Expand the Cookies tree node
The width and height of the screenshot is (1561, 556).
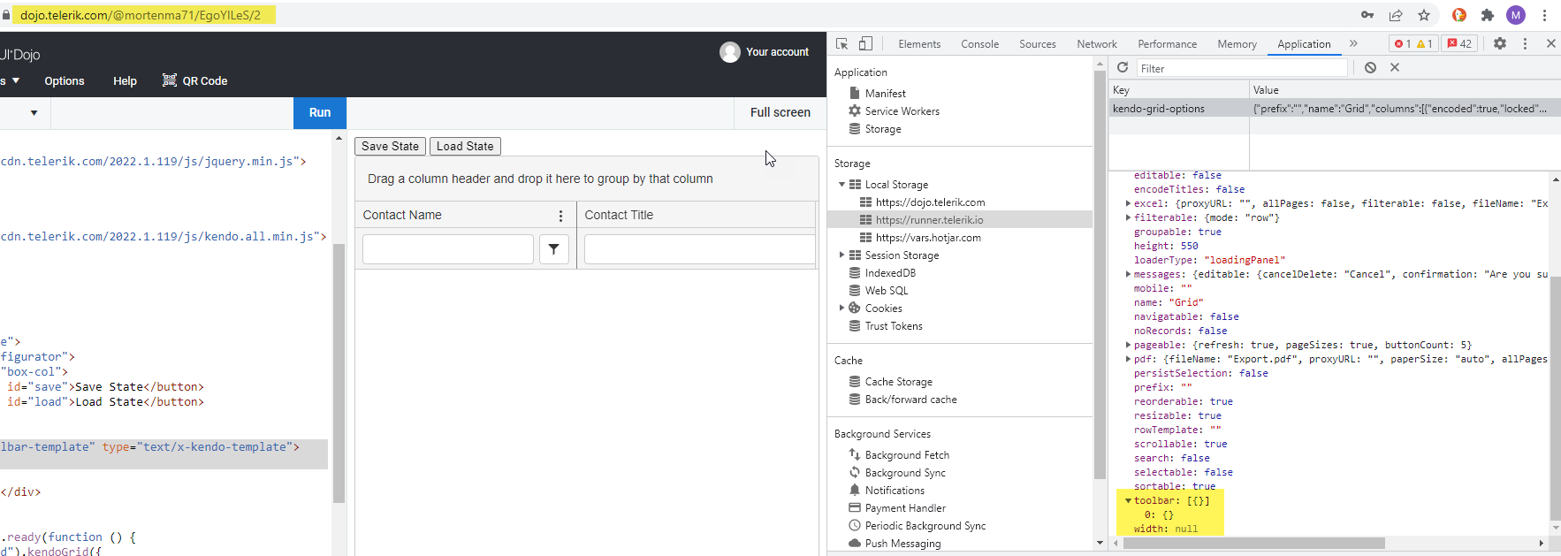[x=841, y=308]
